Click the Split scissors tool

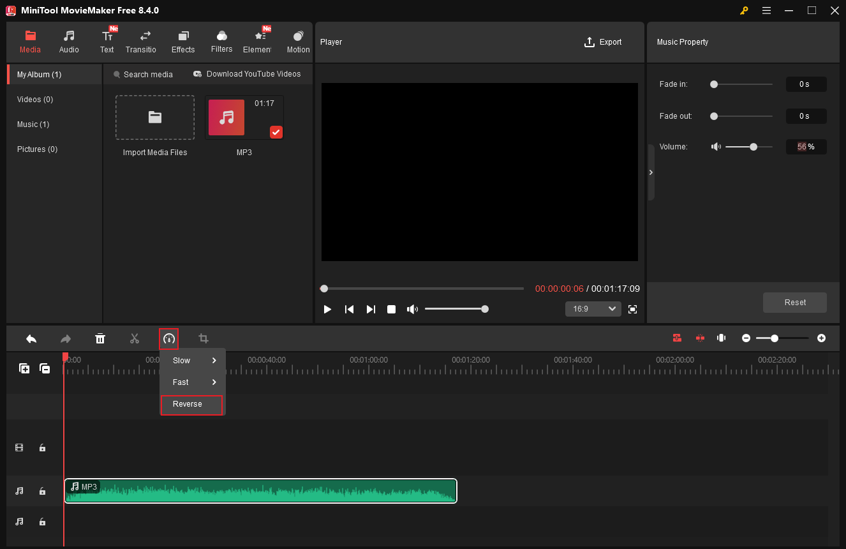(x=135, y=338)
